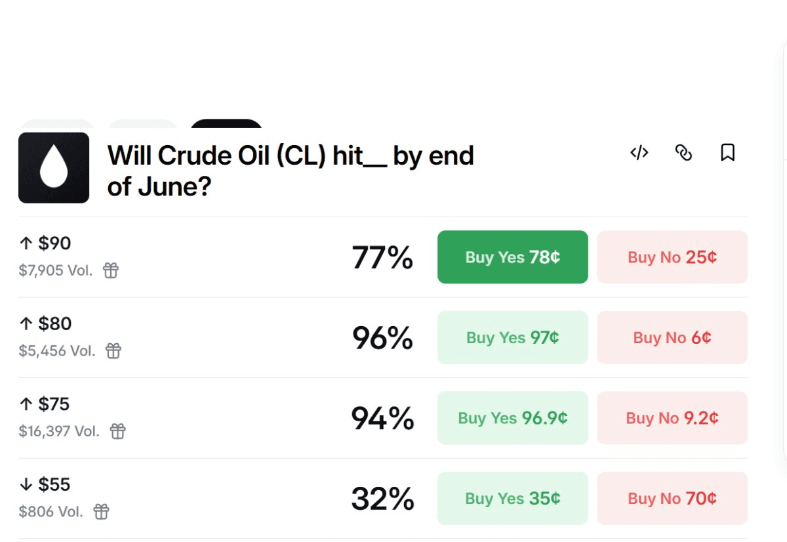
Task: Click the market title heading
Action: click(x=290, y=171)
